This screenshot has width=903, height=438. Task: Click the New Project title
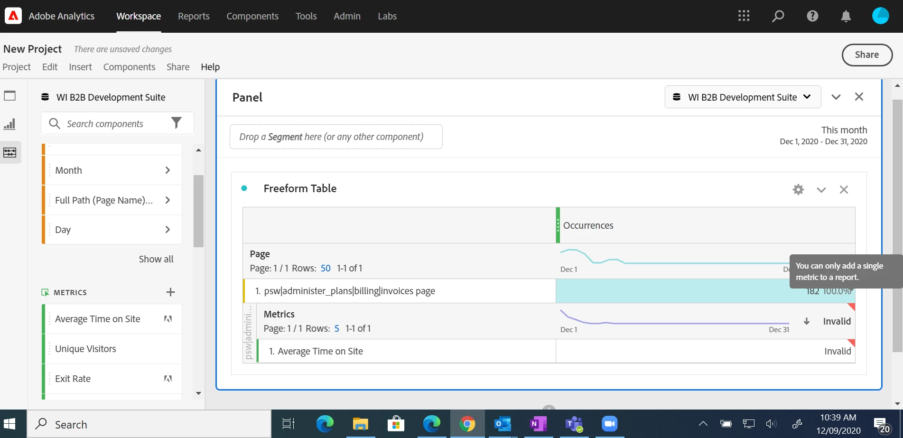(32, 49)
